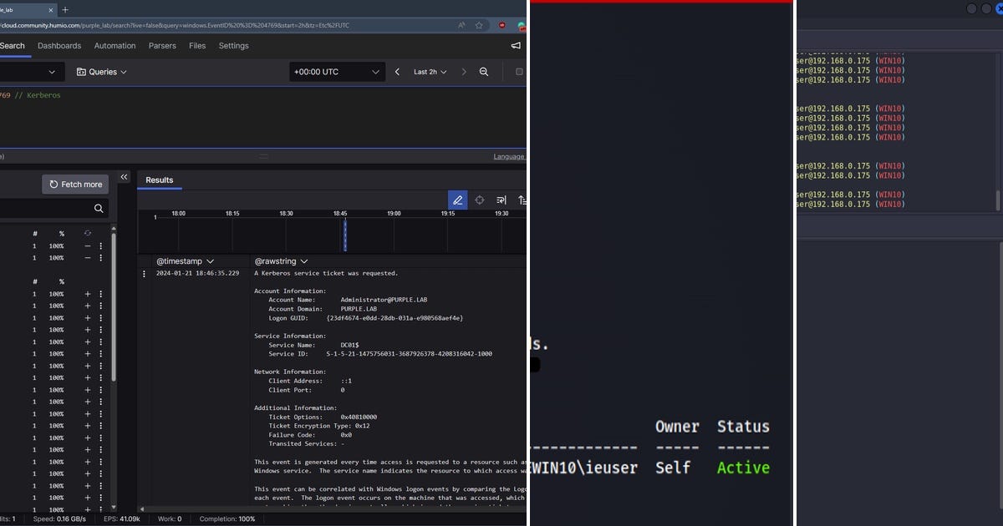Expand the Queries dropdown

(102, 72)
